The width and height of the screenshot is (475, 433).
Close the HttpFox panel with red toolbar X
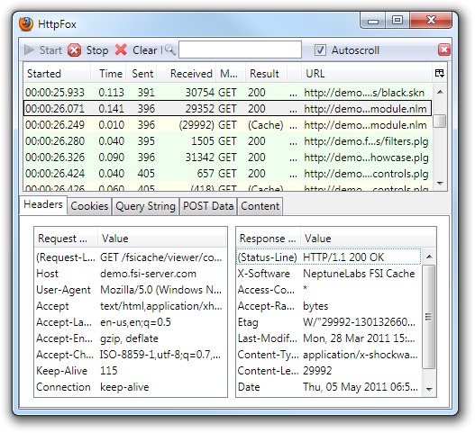444,50
